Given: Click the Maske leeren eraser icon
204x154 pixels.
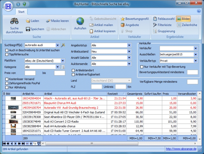Looking at the screenshot, I should click(48, 21).
